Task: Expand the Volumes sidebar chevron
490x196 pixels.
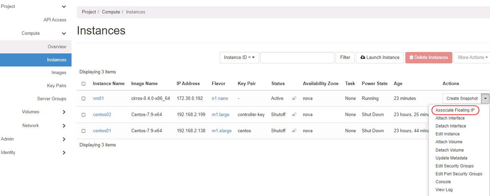Action: [64, 112]
